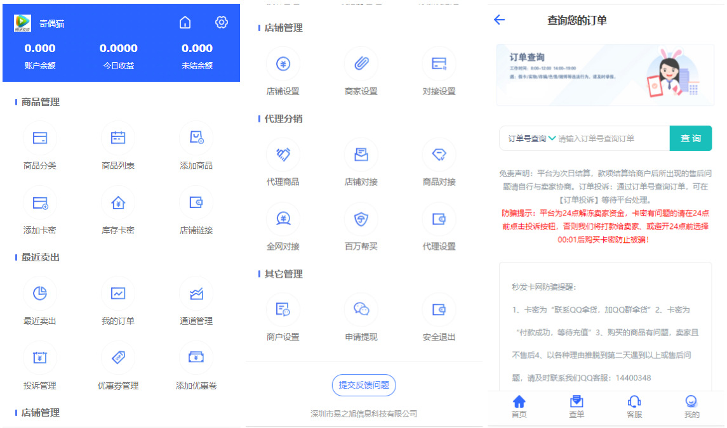The width and height of the screenshot is (727, 428).
Task: Click the 未结余额 value 0.000
Action: click(197, 48)
